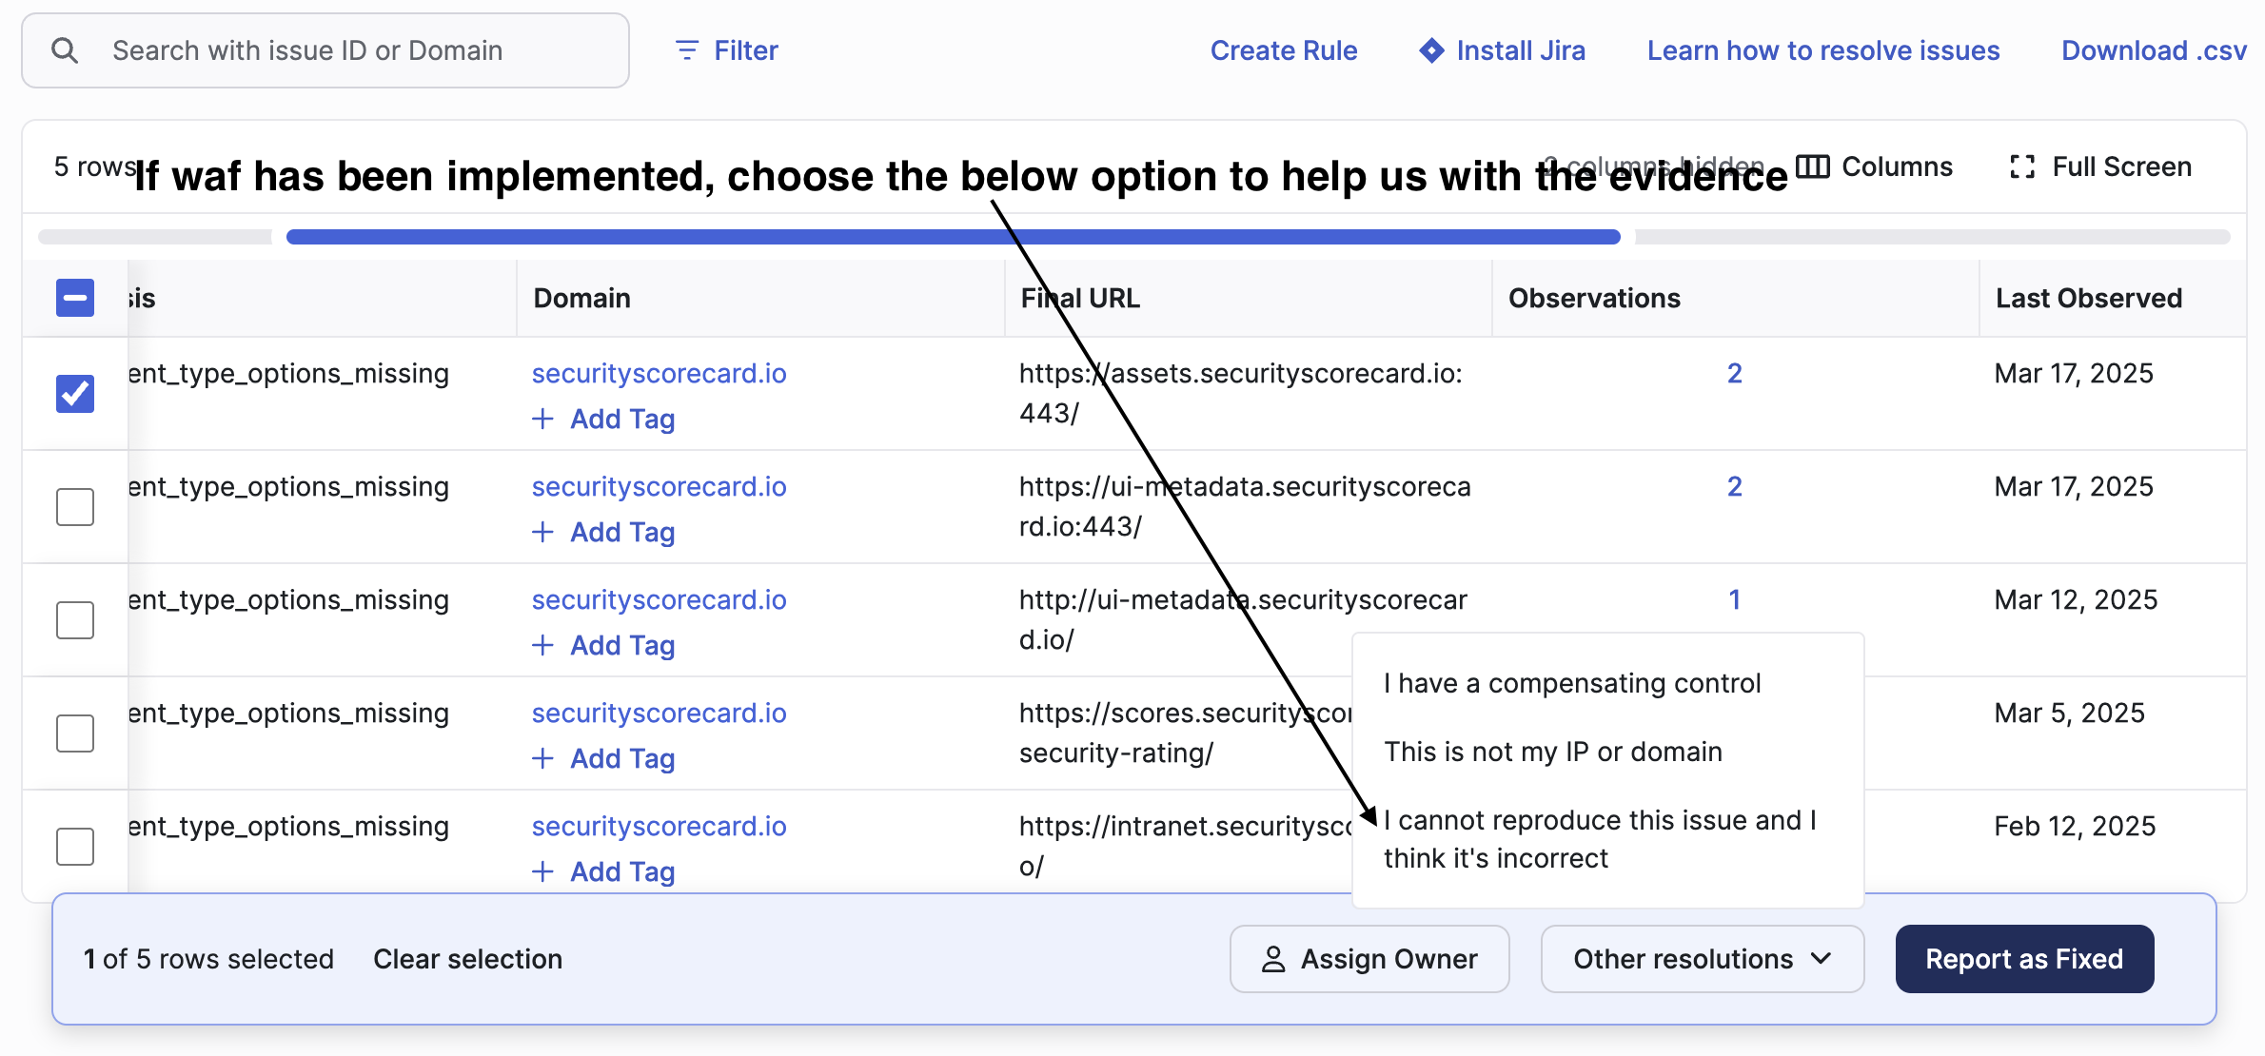Click the Assign Owner person icon
This screenshot has height=1056, width=2265.
point(1272,959)
